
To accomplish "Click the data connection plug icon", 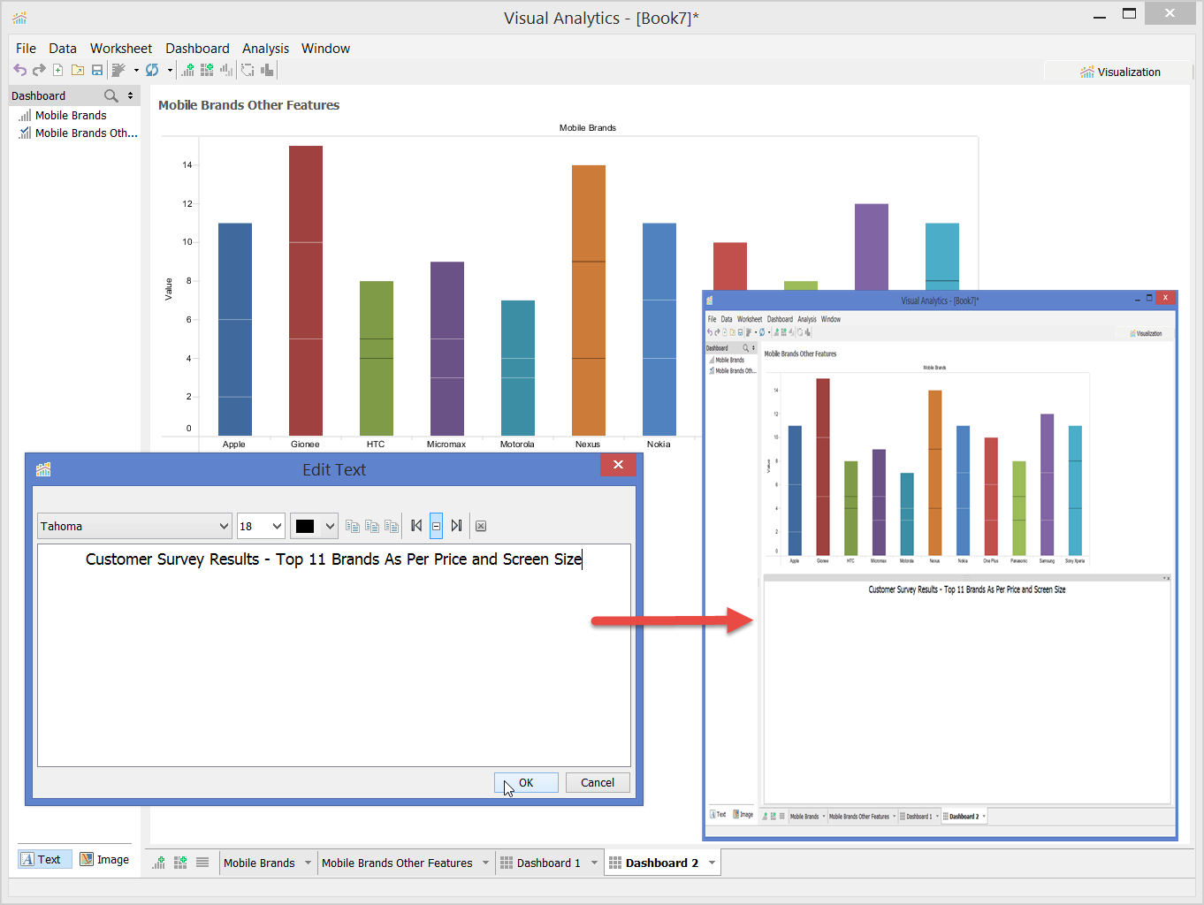I will click(x=118, y=70).
